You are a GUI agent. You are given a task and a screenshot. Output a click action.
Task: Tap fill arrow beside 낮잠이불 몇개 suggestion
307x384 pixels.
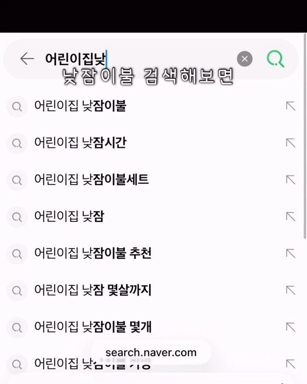click(x=290, y=327)
